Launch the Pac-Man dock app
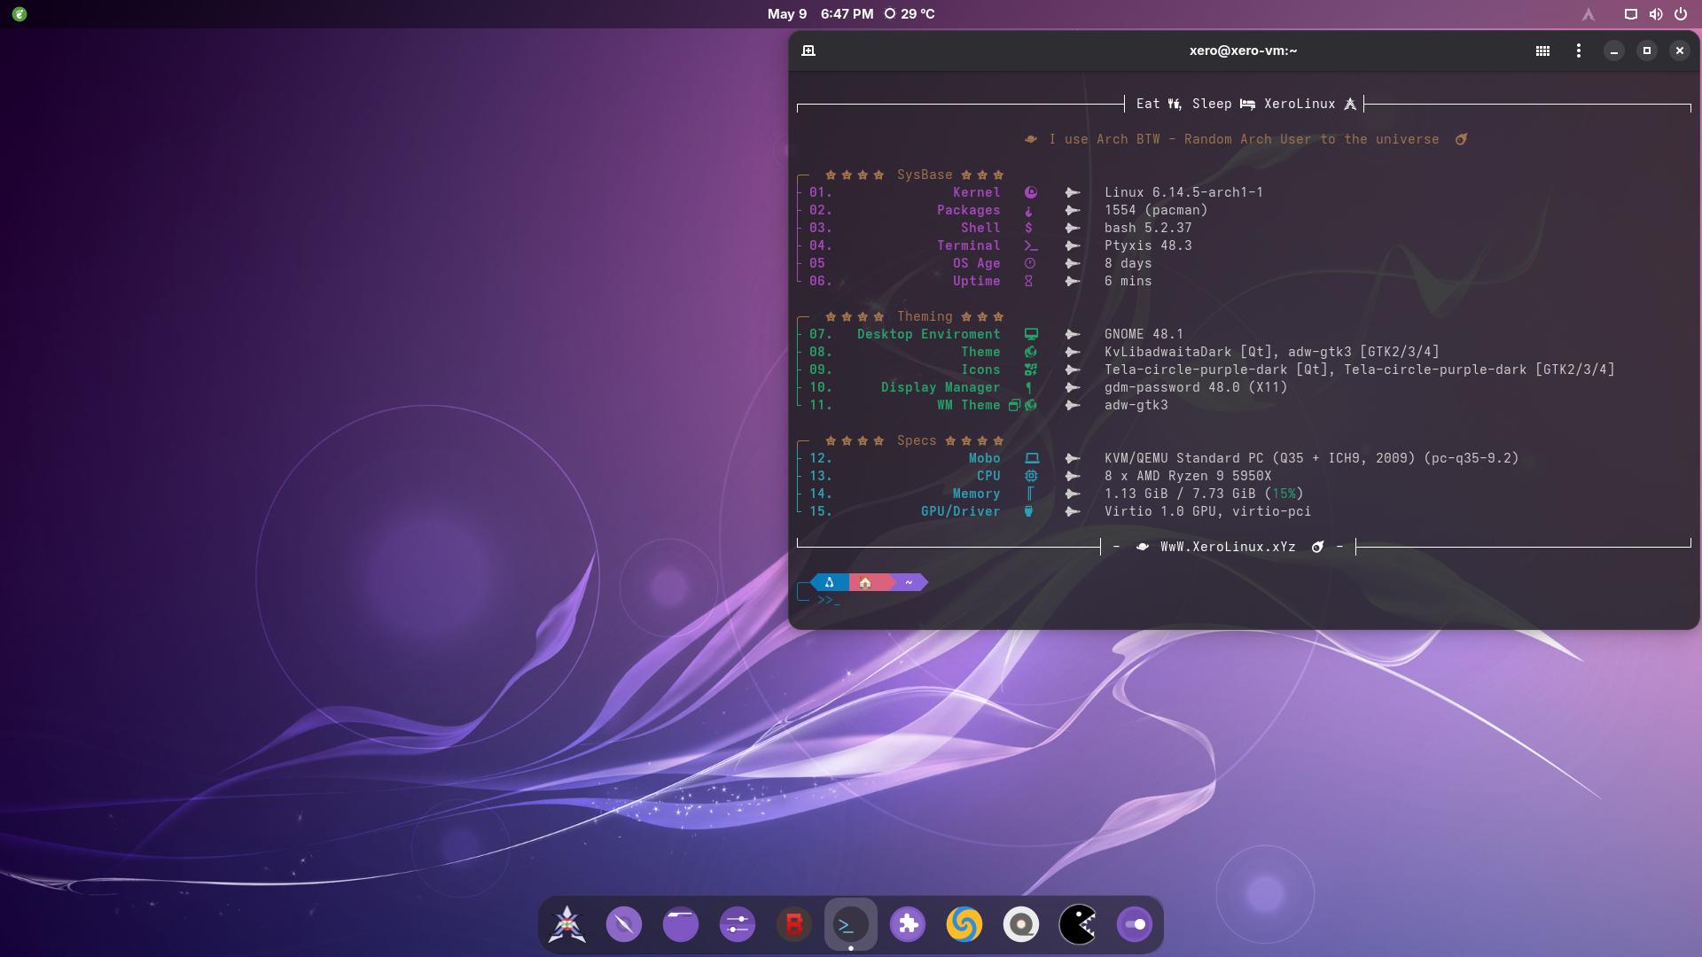This screenshot has width=1702, height=957. coord(1078,924)
